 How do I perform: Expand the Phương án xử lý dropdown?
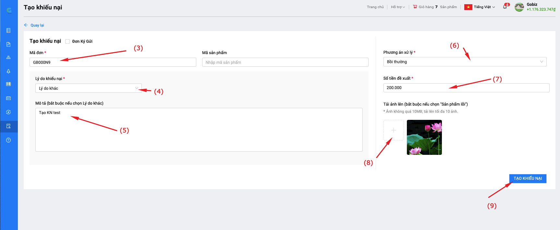coord(465,62)
